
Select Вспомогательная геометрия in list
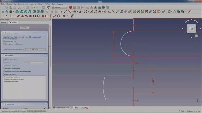(14, 79)
